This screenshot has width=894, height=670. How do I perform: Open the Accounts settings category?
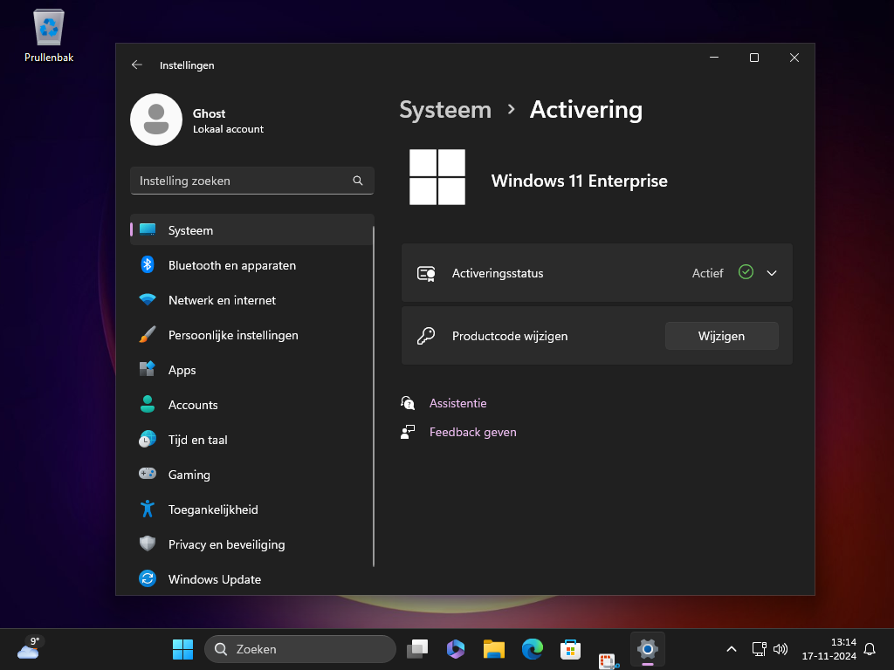252,405
